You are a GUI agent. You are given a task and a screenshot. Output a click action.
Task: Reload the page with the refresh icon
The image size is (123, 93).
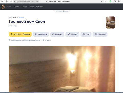click(x=11, y=2)
